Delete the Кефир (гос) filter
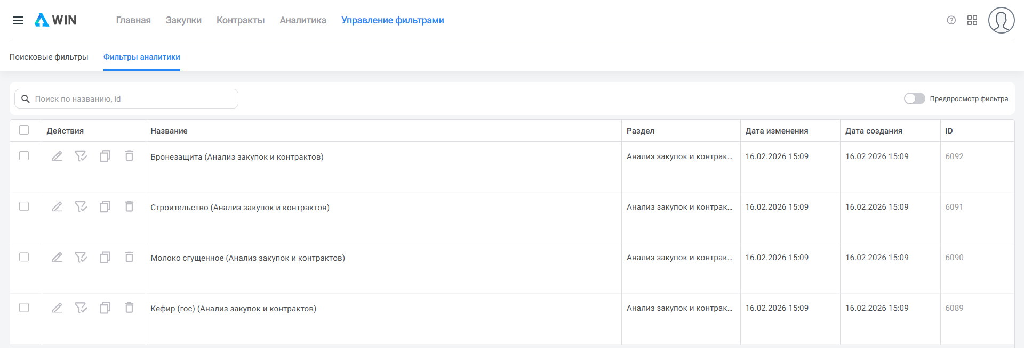This screenshot has height=348, width=1024. 129,308
